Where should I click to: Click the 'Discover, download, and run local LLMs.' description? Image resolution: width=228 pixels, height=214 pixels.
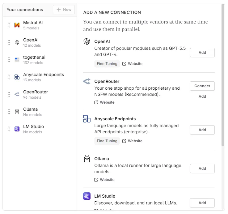(136, 203)
